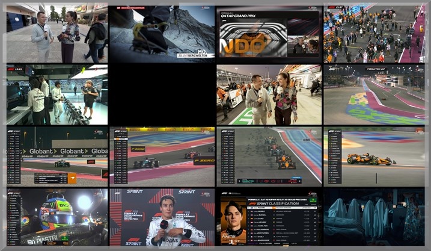Select the completely black frame thumbnail
Image resolution: width=431 pixels, height=251 pixels.
[162, 95]
